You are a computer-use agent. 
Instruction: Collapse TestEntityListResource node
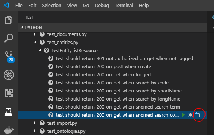click(40, 50)
